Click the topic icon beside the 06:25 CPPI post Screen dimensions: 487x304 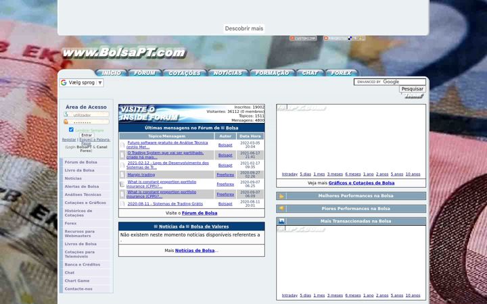122,184
